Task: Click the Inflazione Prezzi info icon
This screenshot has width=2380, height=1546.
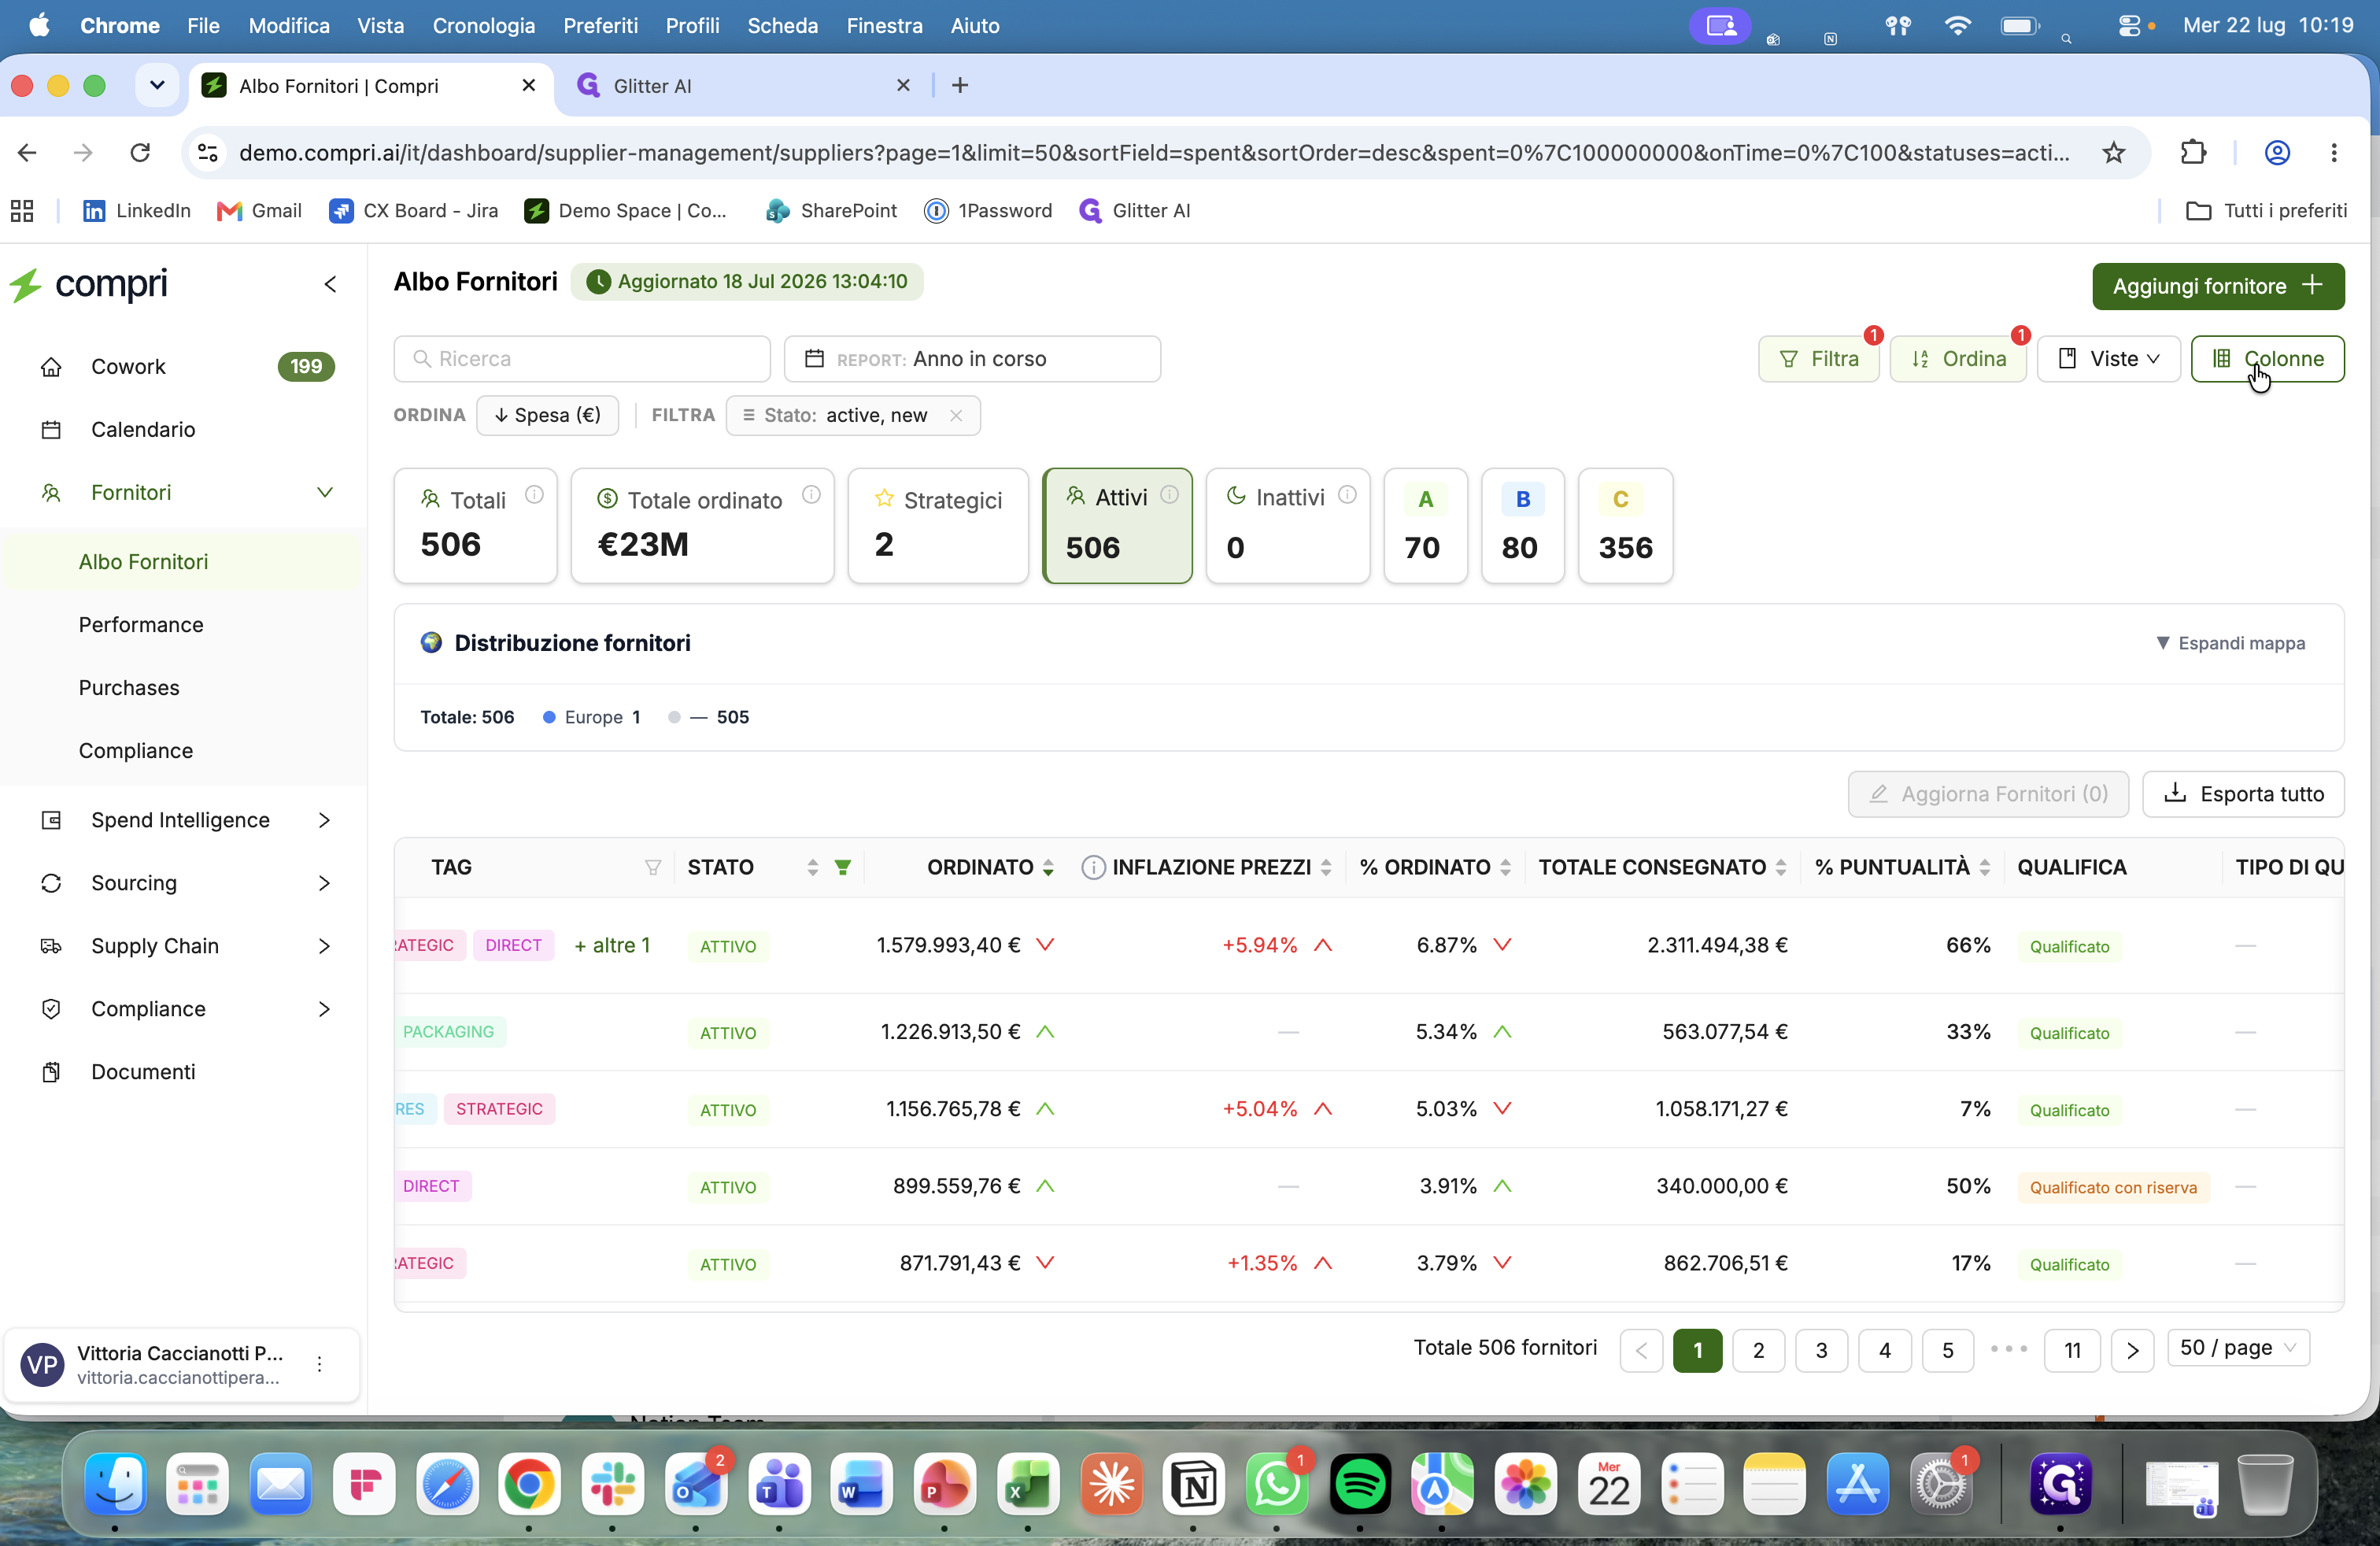Action: pyautogui.click(x=1093, y=868)
